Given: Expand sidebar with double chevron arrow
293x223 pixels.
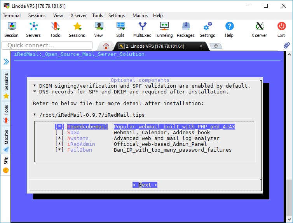Looking at the screenshot, I should pyautogui.click(x=6, y=62).
